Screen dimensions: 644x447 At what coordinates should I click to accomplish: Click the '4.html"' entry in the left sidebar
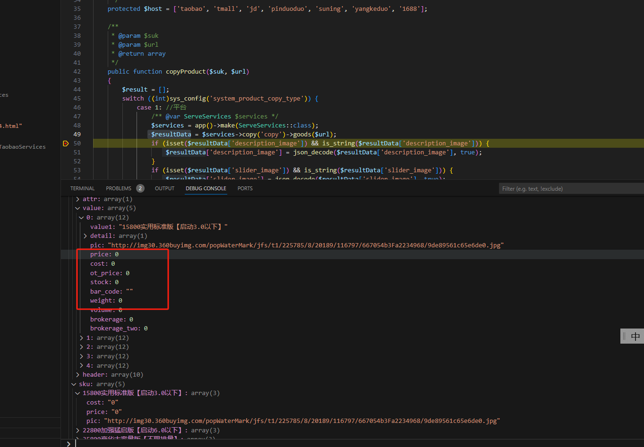(11, 126)
